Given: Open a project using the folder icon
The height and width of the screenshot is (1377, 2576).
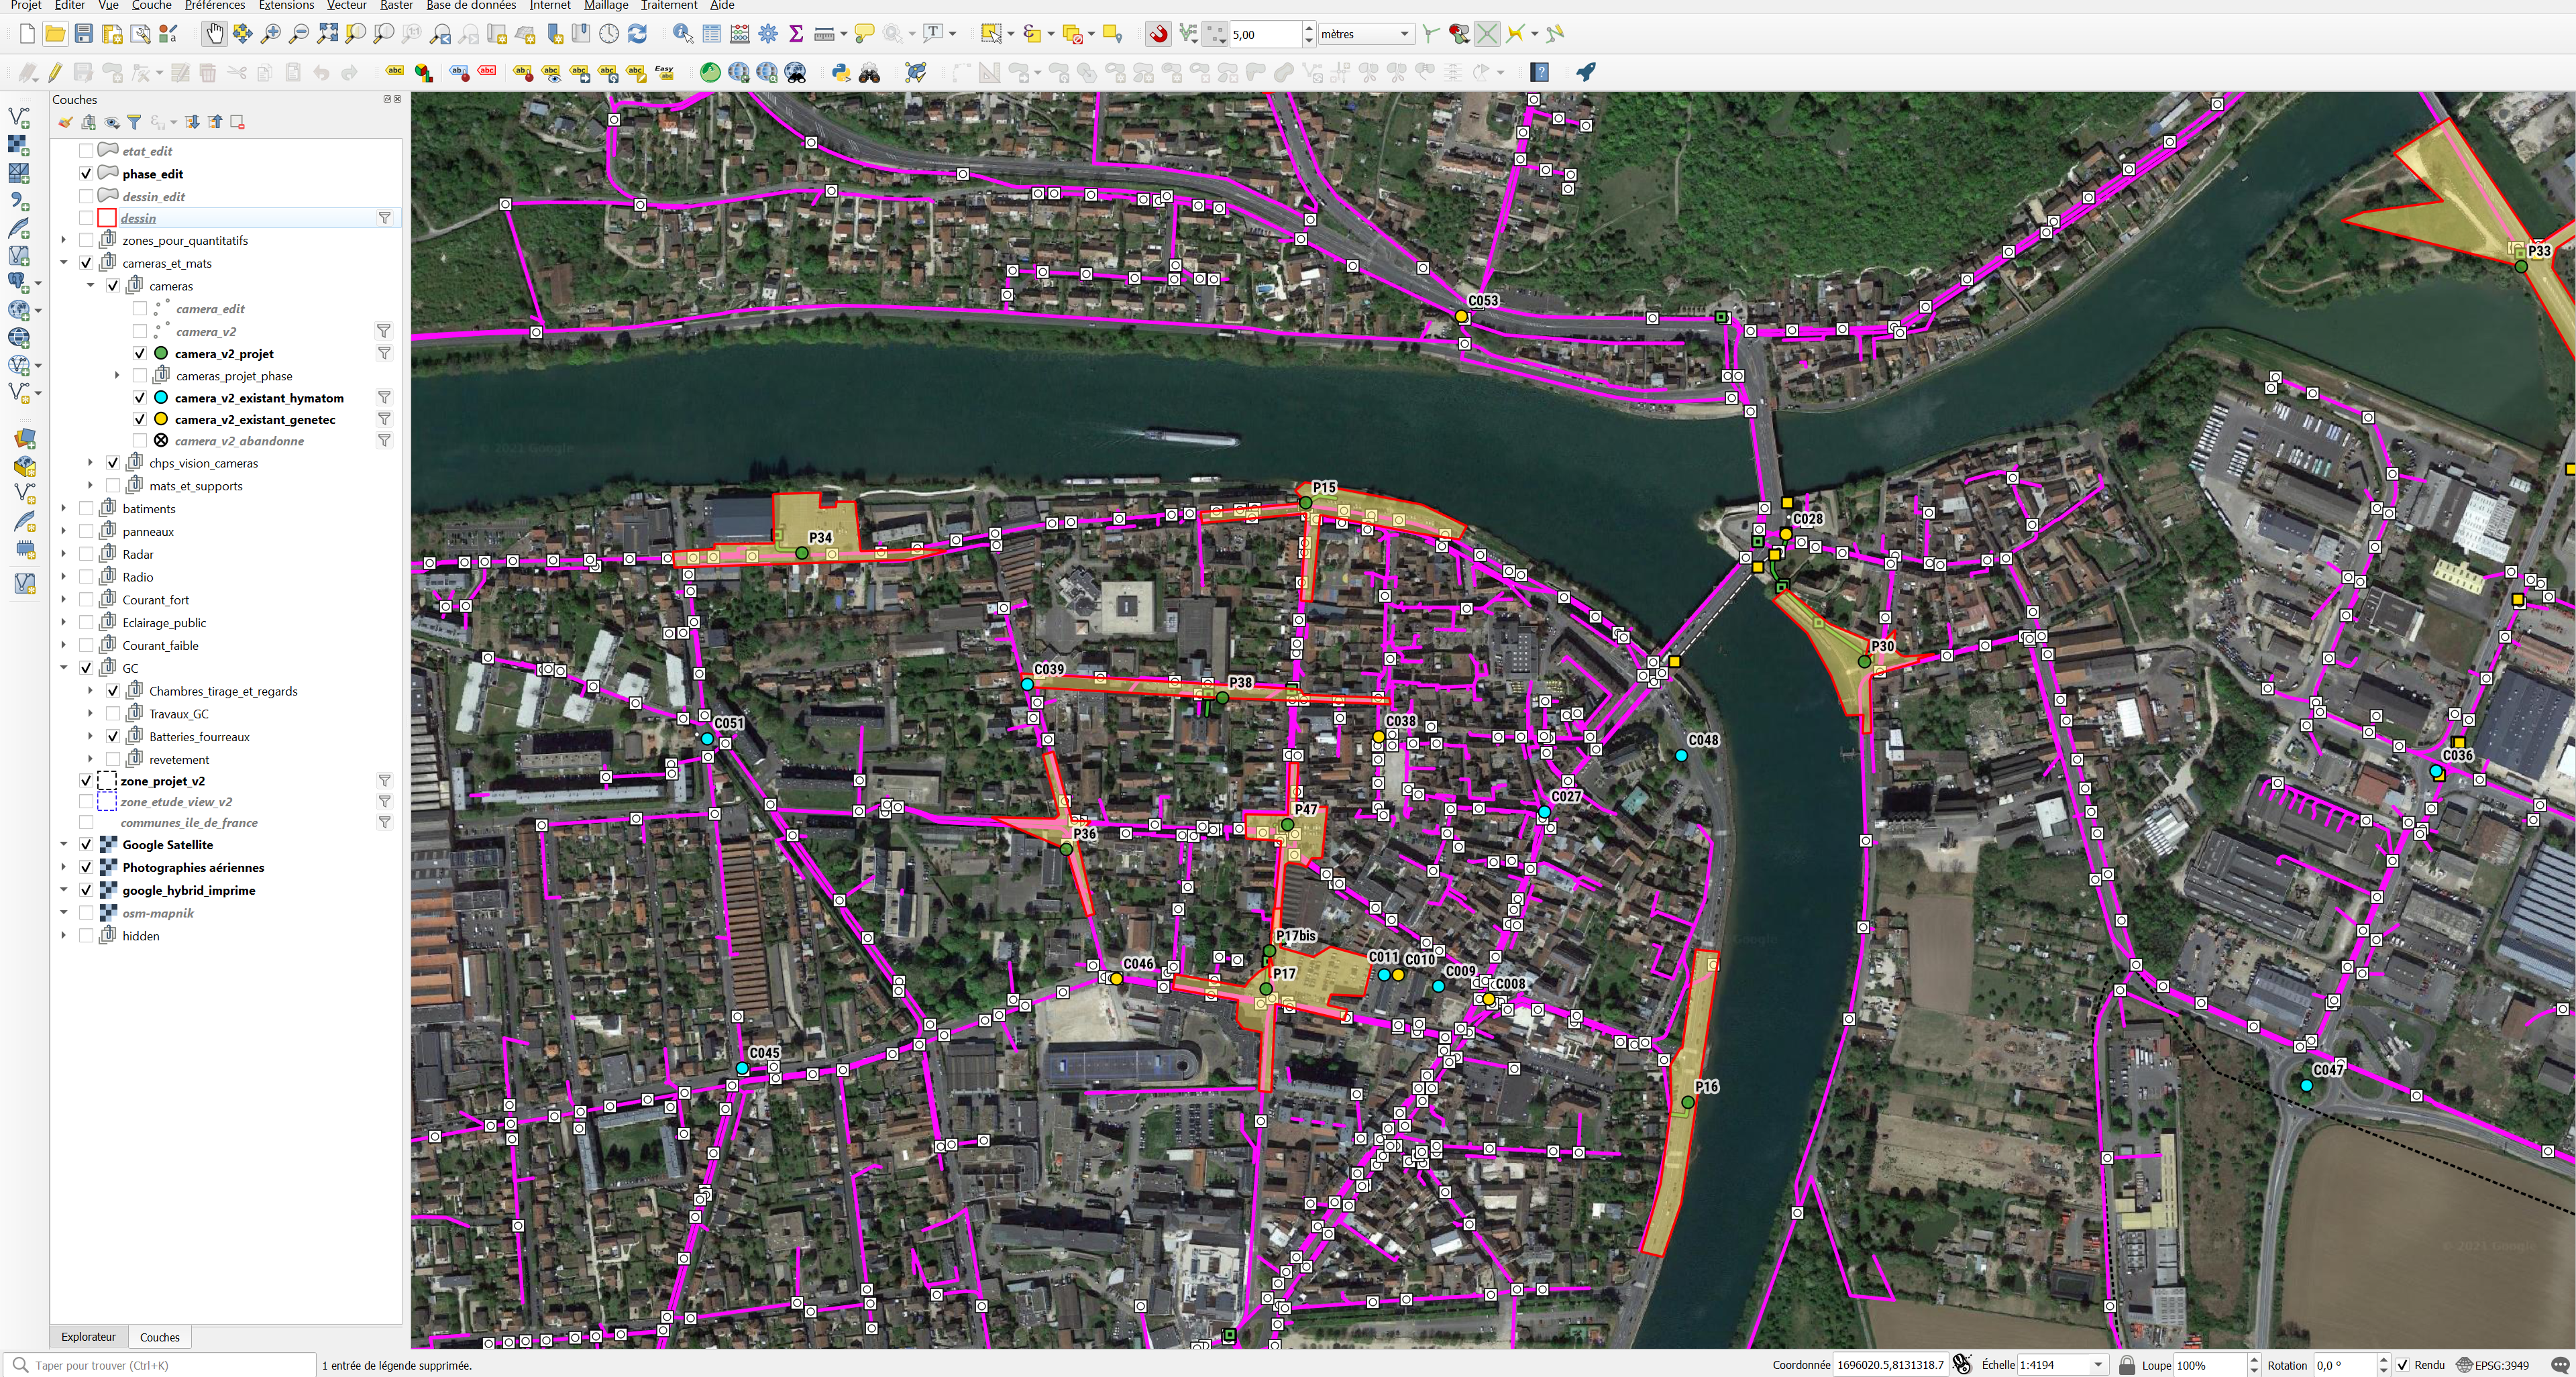Looking at the screenshot, I should [x=55, y=34].
